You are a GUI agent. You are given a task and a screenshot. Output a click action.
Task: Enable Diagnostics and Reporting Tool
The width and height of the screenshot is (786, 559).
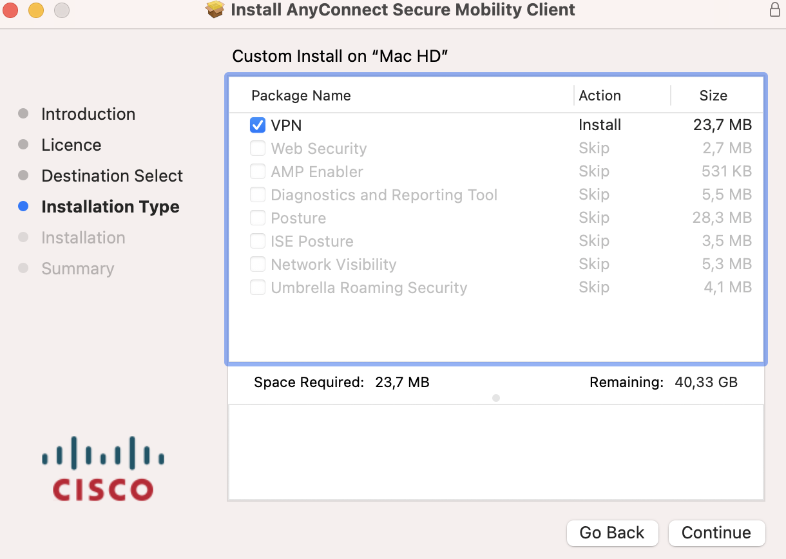click(x=258, y=194)
